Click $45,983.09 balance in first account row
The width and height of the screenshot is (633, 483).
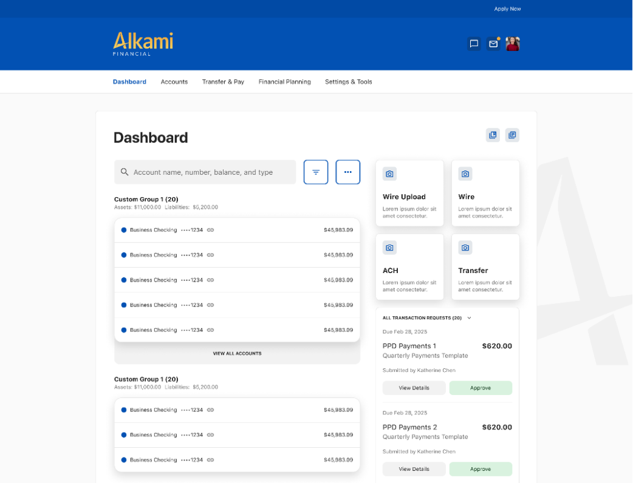point(338,230)
